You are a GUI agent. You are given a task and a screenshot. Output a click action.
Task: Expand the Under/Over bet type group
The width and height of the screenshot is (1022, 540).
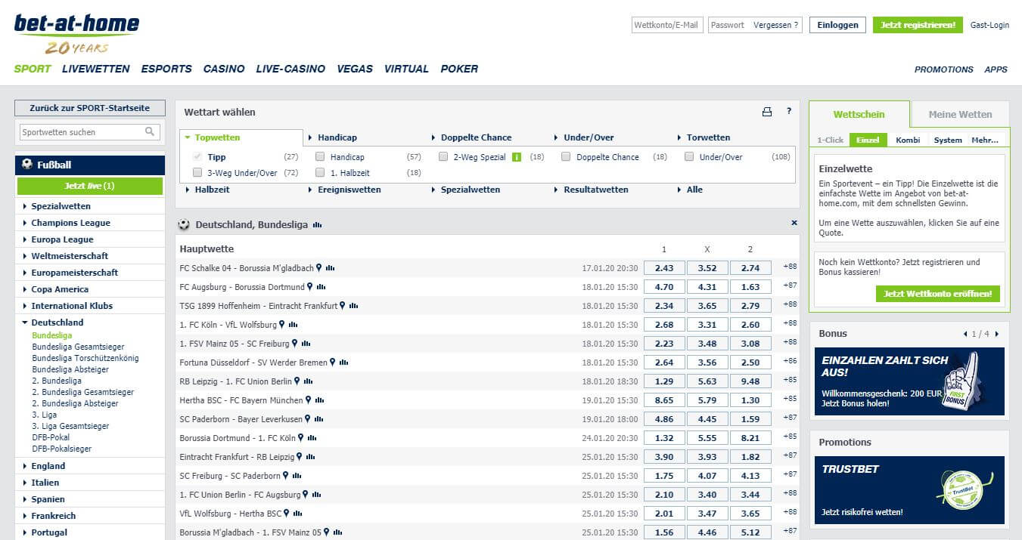click(584, 137)
